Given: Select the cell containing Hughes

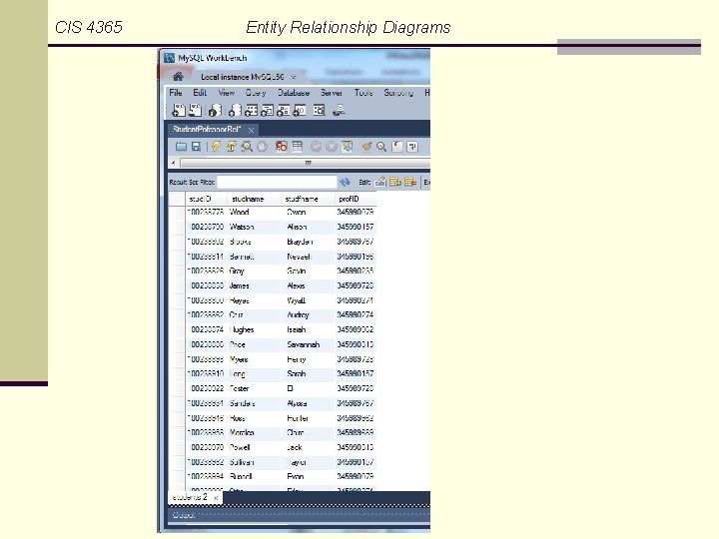Looking at the screenshot, I should click(254, 329).
